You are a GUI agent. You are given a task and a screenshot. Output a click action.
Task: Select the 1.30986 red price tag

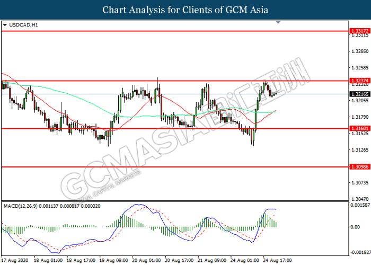click(359, 166)
